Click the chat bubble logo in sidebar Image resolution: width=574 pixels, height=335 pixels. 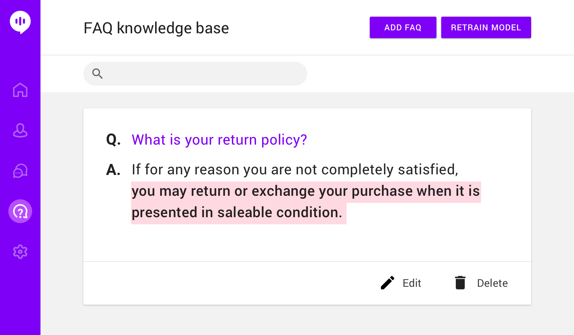tap(20, 22)
